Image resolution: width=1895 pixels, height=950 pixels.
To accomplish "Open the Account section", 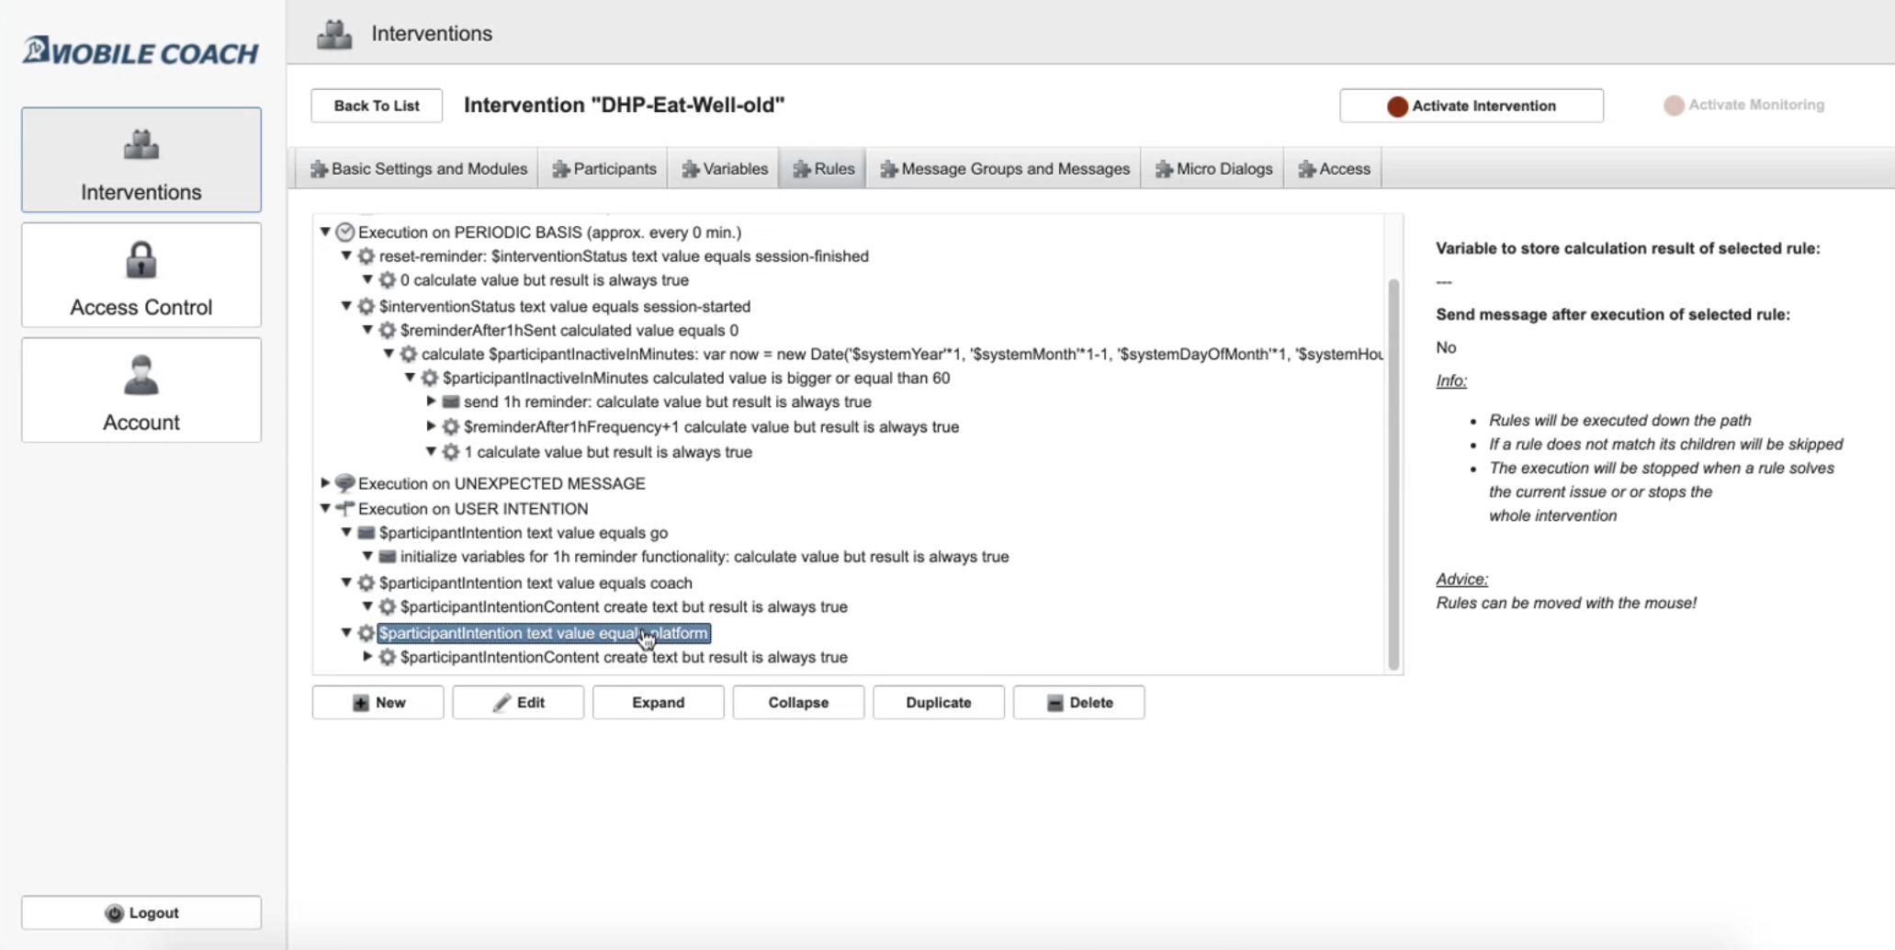I will pyautogui.click(x=141, y=390).
